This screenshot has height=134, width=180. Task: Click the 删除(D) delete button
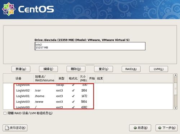click(x=76, y=69)
